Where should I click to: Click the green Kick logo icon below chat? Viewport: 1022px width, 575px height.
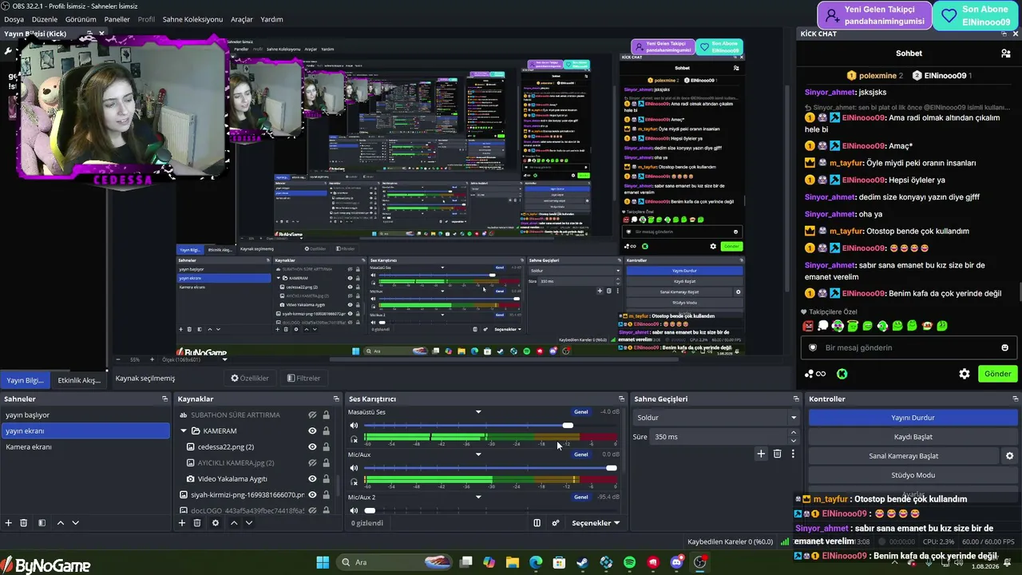point(842,374)
